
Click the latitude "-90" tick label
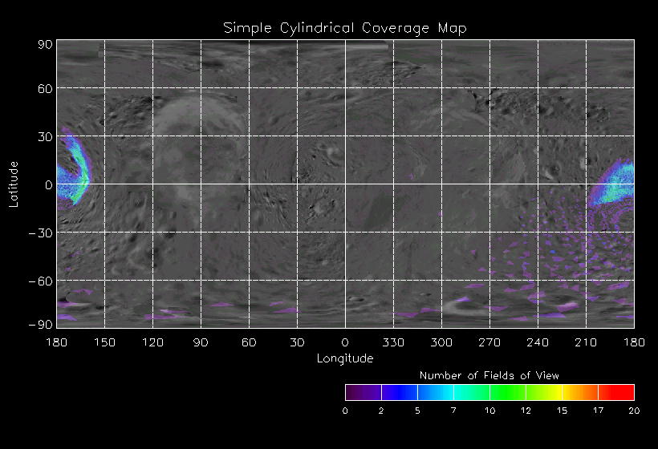[x=41, y=325]
